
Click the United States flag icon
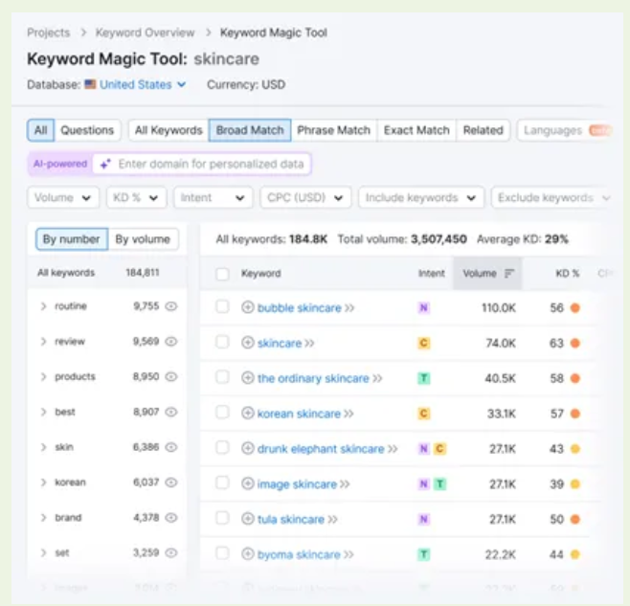90,84
